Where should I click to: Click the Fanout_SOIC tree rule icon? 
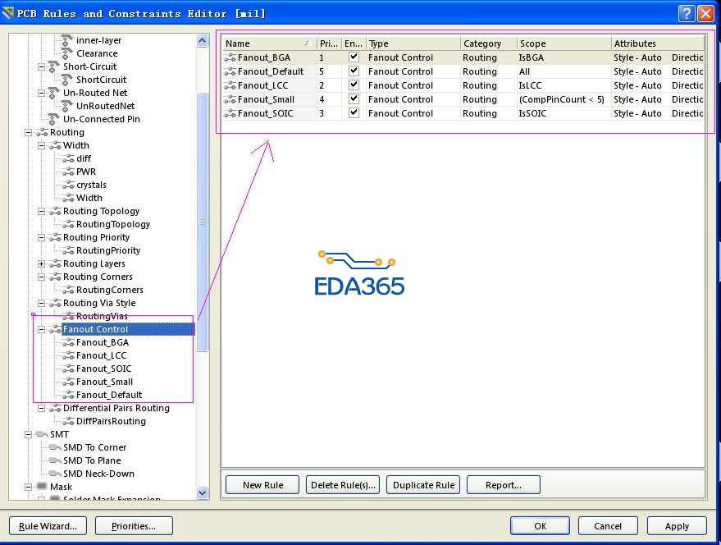coord(68,369)
